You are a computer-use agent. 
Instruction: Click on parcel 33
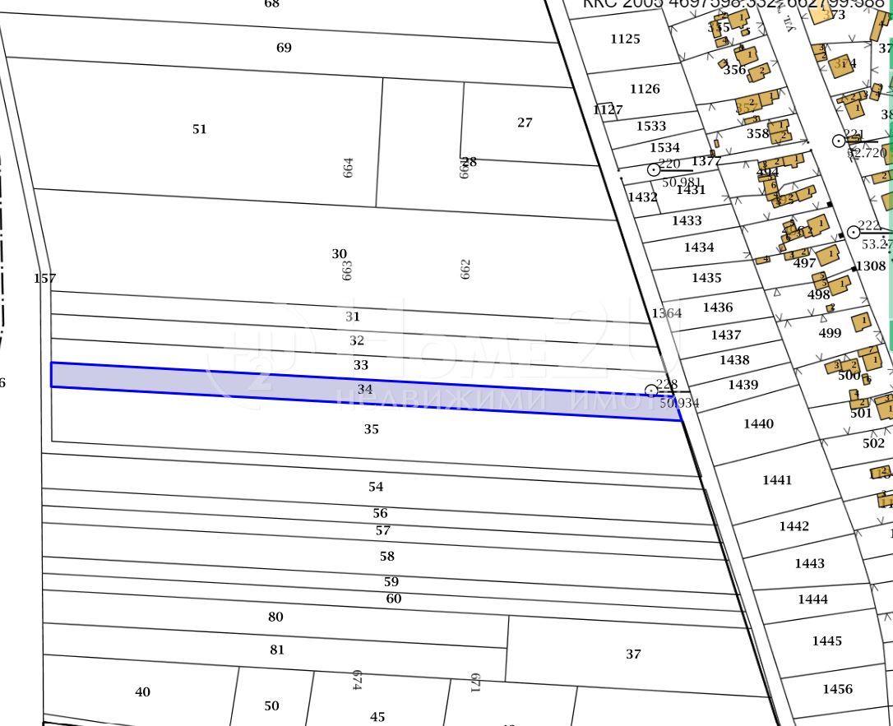pyautogui.click(x=361, y=365)
